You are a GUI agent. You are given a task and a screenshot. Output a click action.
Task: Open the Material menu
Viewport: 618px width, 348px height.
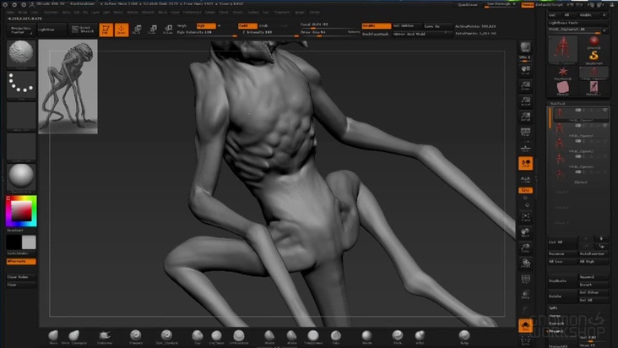point(148,12)
